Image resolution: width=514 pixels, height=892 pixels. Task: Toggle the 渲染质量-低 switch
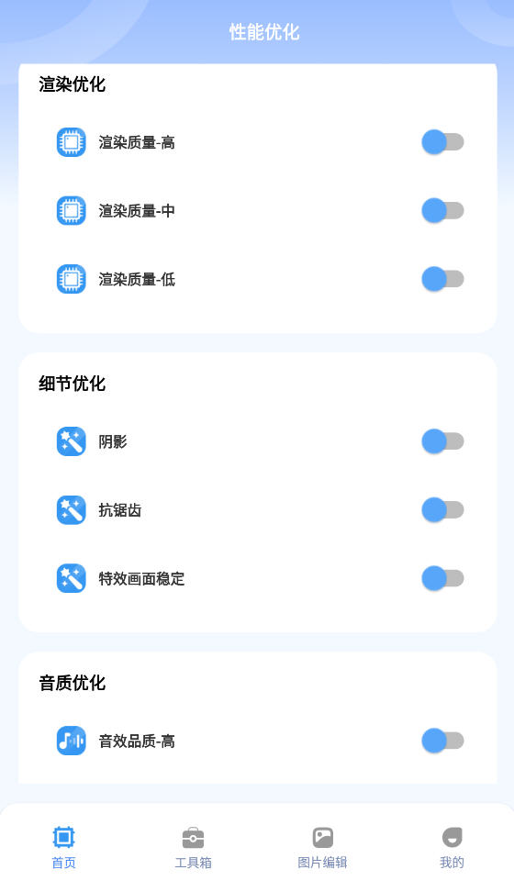[442, 279]
